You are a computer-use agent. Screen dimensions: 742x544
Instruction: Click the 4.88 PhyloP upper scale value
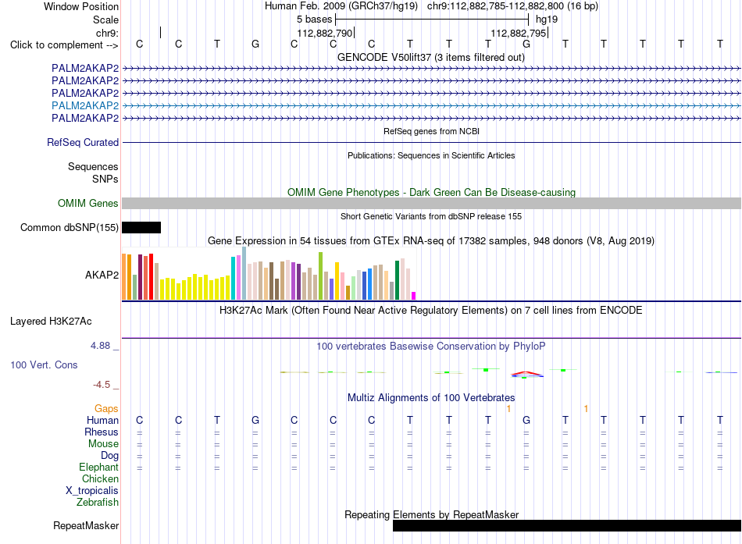(100, 346)
